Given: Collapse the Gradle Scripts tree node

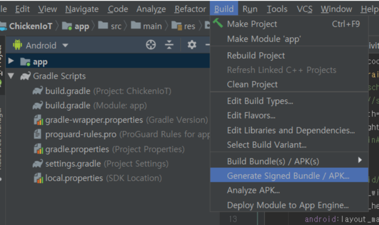Looking at the screenshot, I should (11, 76).
